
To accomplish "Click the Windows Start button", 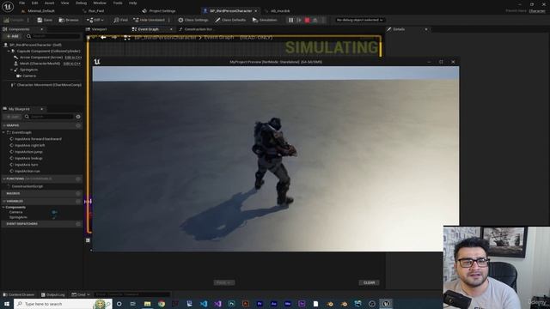I will (x=6, y=304).
